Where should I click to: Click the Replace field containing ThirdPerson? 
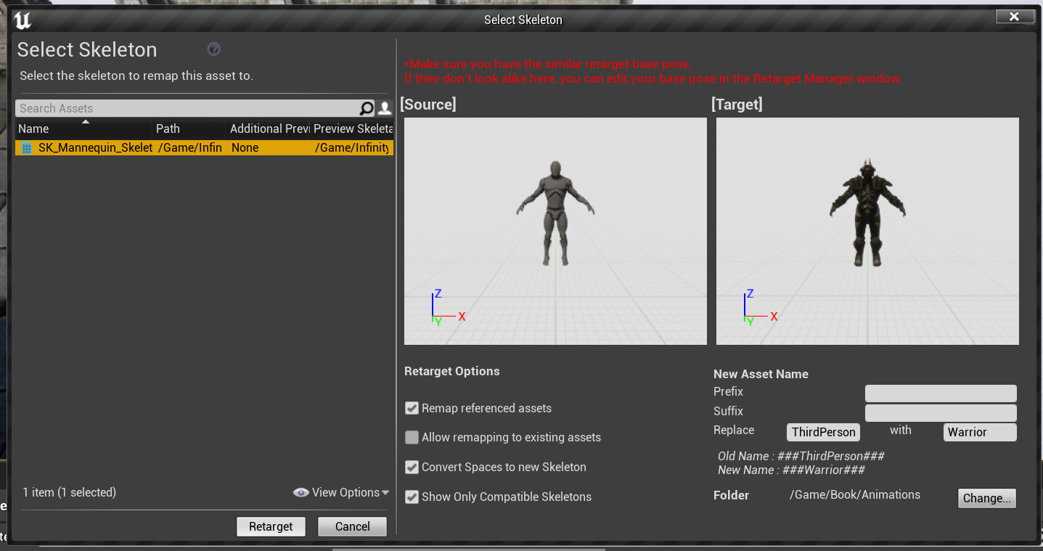pos(823,432)
